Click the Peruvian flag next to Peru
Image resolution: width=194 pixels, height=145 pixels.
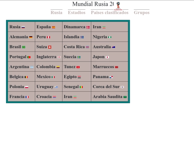[x=48, y=37]
